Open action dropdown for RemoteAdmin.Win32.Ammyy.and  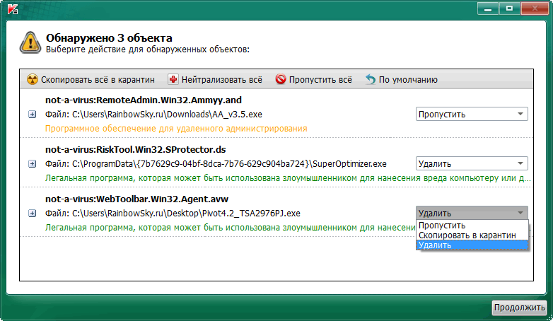point(472,114)
